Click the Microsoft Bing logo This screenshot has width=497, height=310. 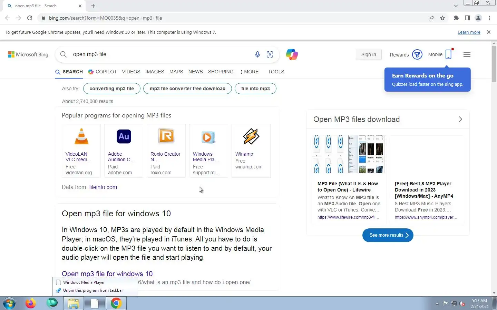28,54
